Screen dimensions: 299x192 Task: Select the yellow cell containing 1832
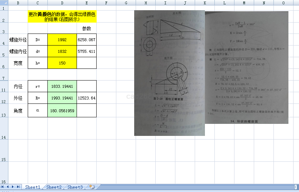pyautogui.click(x=62, y=52)
